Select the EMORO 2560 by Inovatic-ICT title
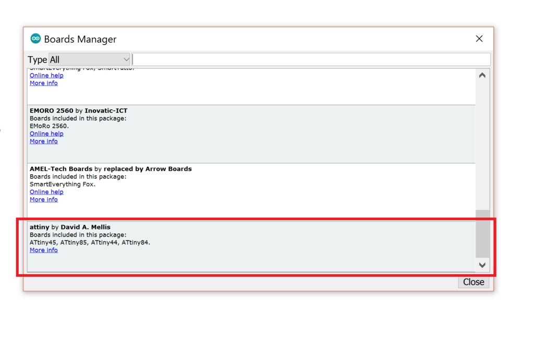 pyautogui.click(x=78, y=111)
